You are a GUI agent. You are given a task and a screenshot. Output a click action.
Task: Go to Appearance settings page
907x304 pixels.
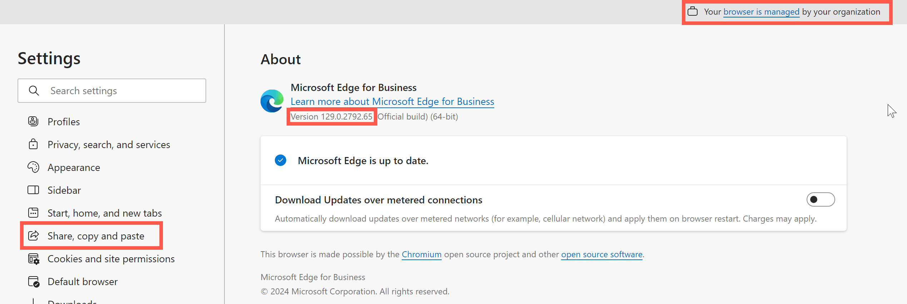click(x=74, y=167)
